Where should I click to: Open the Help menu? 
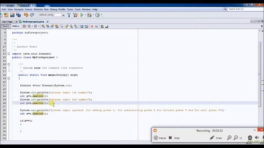click(95, 9)
